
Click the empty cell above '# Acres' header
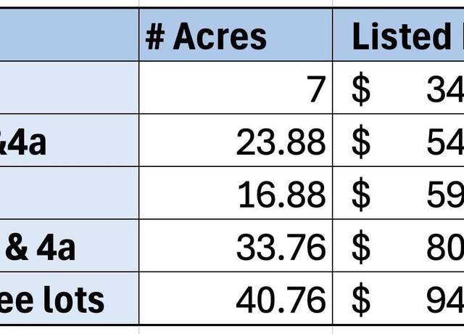point(236,3)
